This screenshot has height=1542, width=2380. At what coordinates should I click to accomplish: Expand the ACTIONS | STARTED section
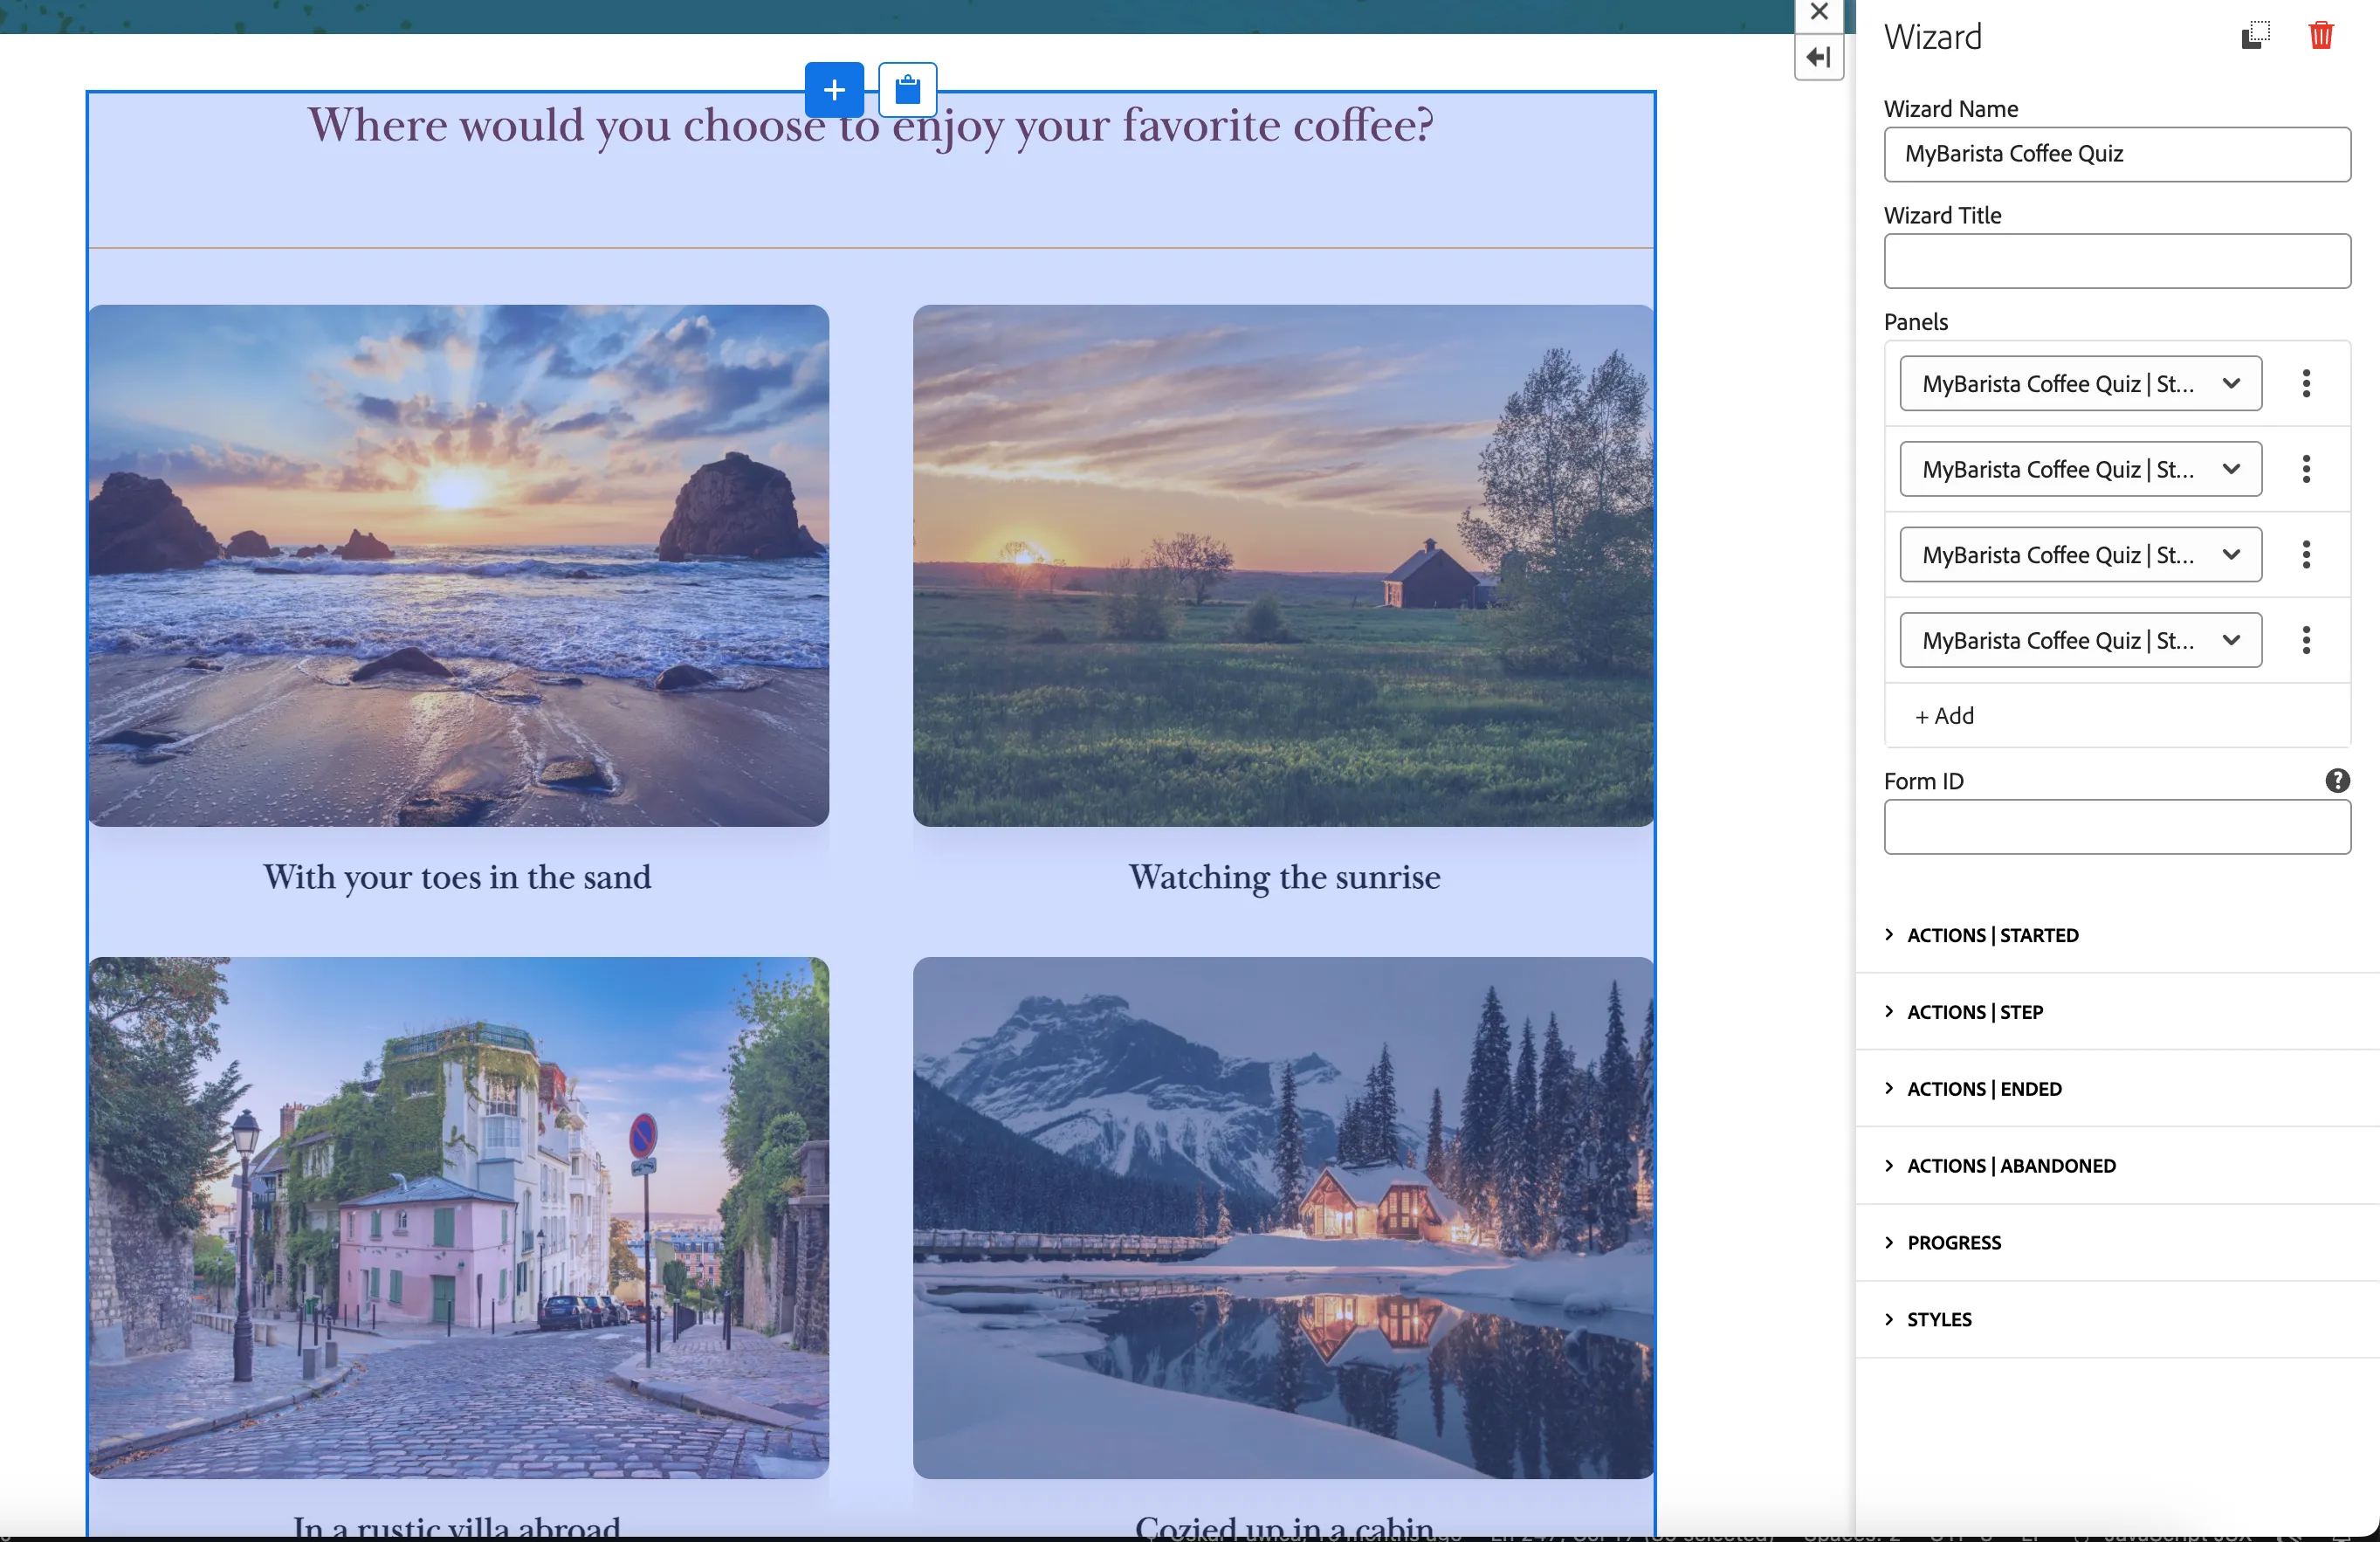2117,935
